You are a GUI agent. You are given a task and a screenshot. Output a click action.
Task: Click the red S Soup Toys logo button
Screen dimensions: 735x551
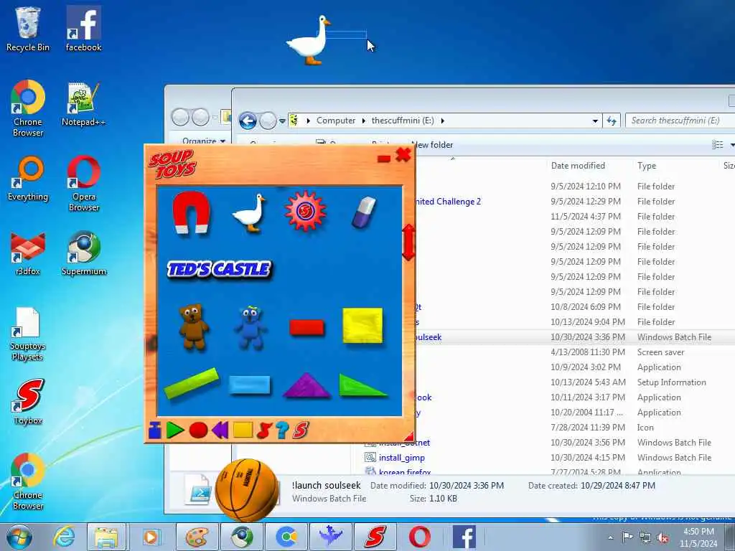pyautogui.click(x=301, y=430)
